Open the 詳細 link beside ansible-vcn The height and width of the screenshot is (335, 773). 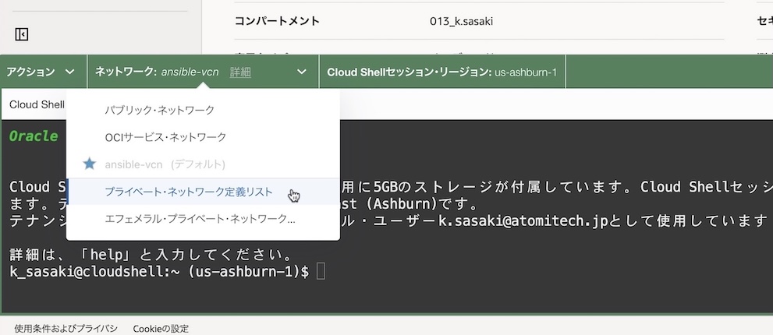[240, 72]
